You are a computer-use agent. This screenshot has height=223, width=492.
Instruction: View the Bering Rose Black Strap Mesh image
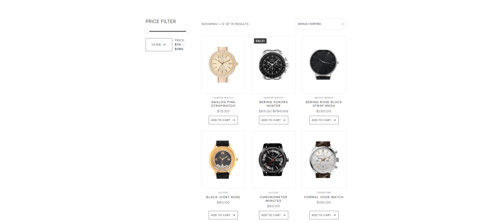324,65
